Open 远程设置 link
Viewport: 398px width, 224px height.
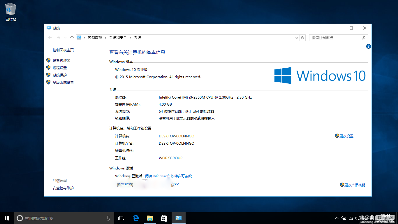pyautogui.click(x=60, y=68)
